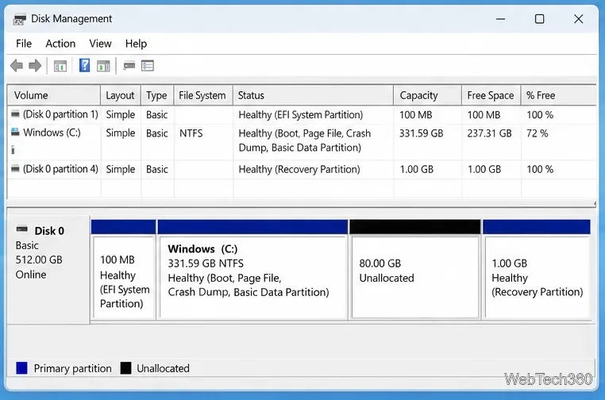Click the Primary partition legend label
This screenshot has width=605, height=400.
72,368
